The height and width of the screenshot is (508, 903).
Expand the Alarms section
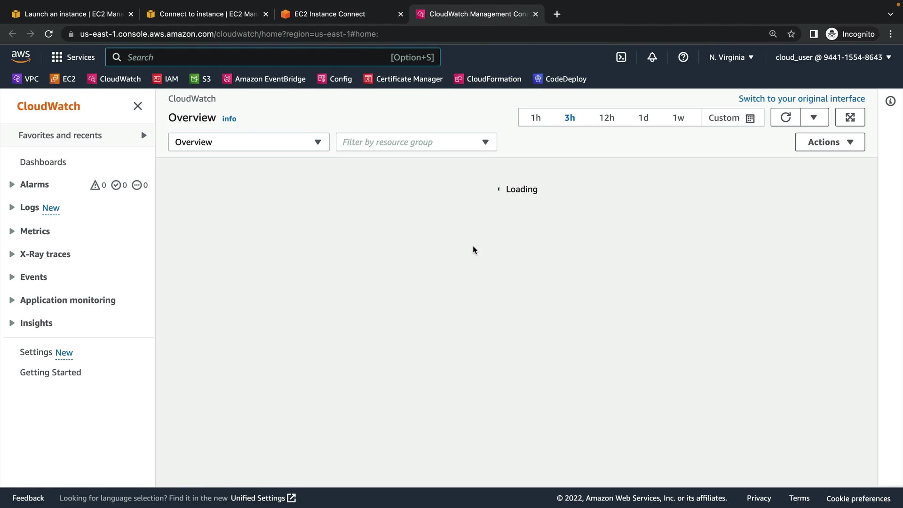coord(12,185)
